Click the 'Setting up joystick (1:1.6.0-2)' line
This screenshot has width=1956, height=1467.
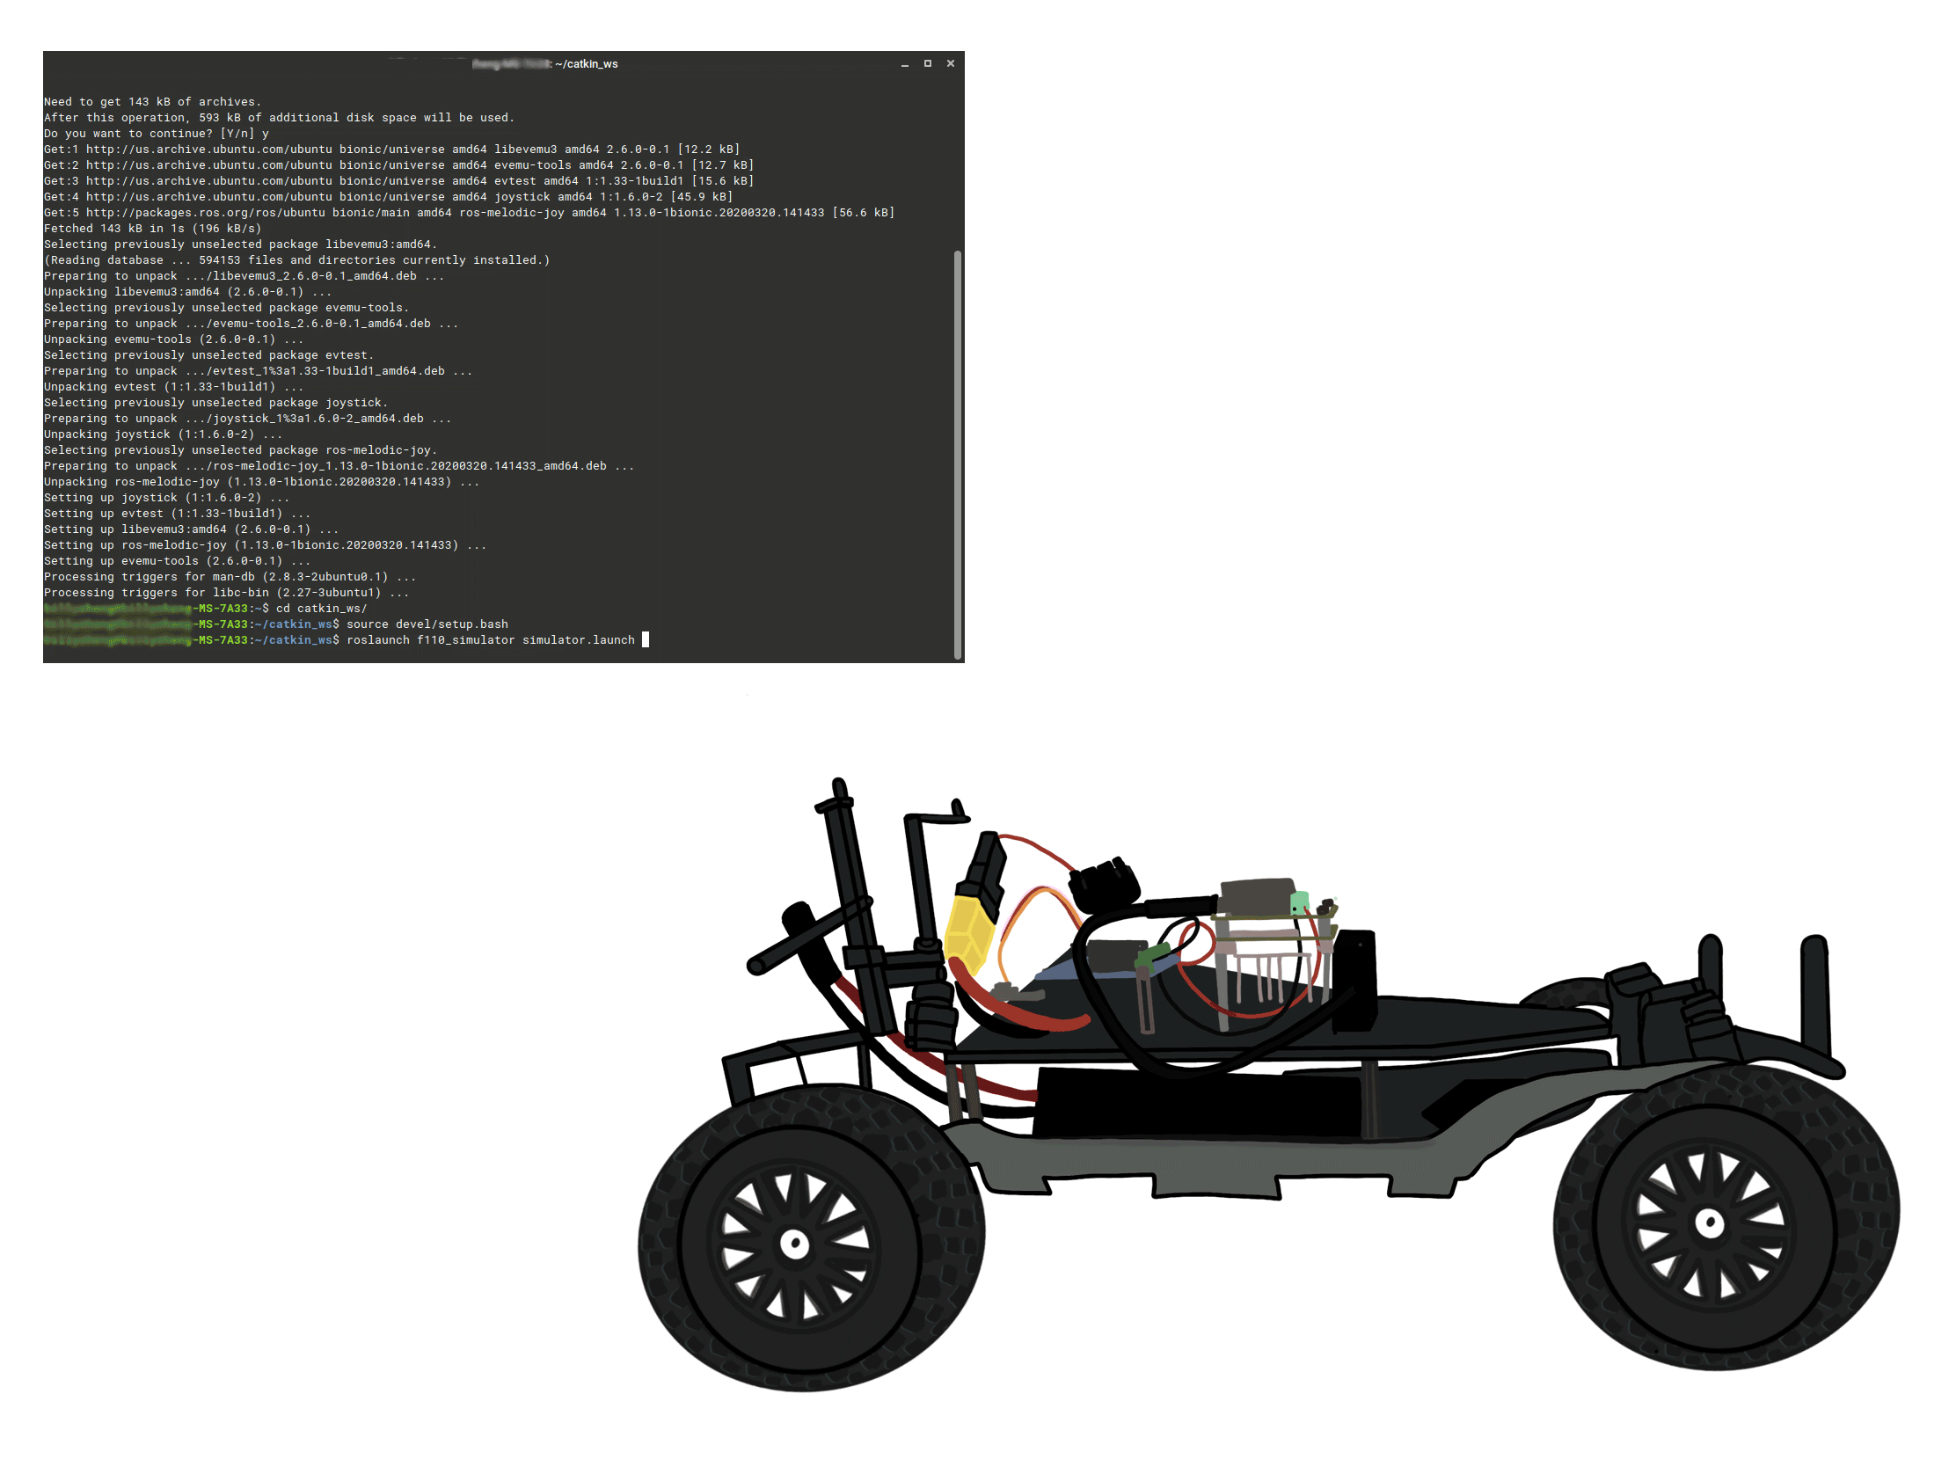[x=166, y=498]
